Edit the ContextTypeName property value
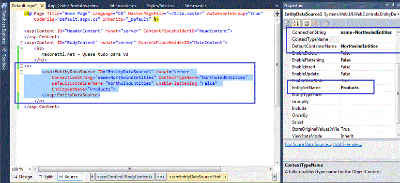 [x=368, y=39]
